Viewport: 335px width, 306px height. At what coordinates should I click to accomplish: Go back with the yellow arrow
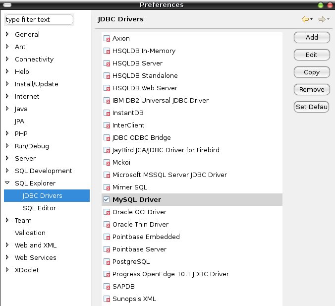[x=305, y=19]
